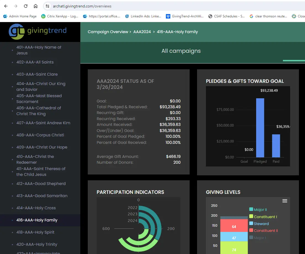Open Giving Levels chart hamburger menu
The height and width of the screenshot is (254, 305).
[x=285, y=201]
